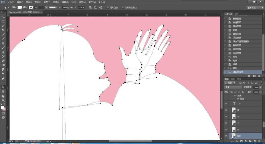This screenshot has height=144, width=265.
Task: Add layer style fx icon
Action: point(237,141)
